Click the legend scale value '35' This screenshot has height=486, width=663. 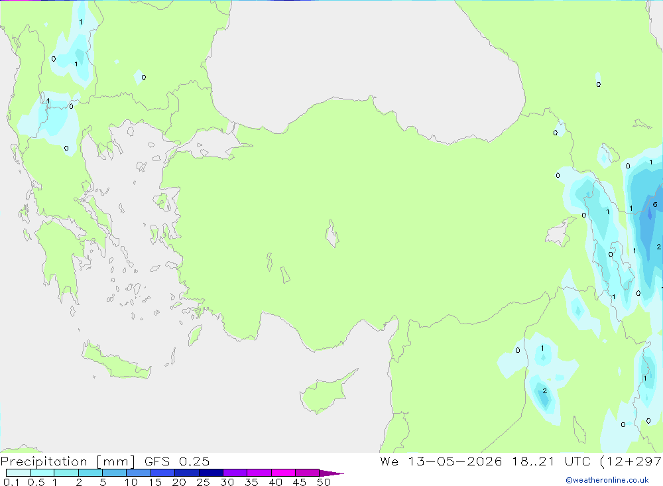pyautogui.click(x=251, y=482)
